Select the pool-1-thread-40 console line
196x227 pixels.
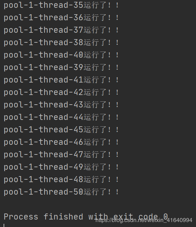coord(61,55)
